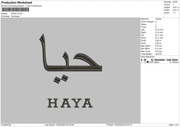
Task: Click the EndX value 0.00 in
Action: pyautogui.click(x=158, y=40)
